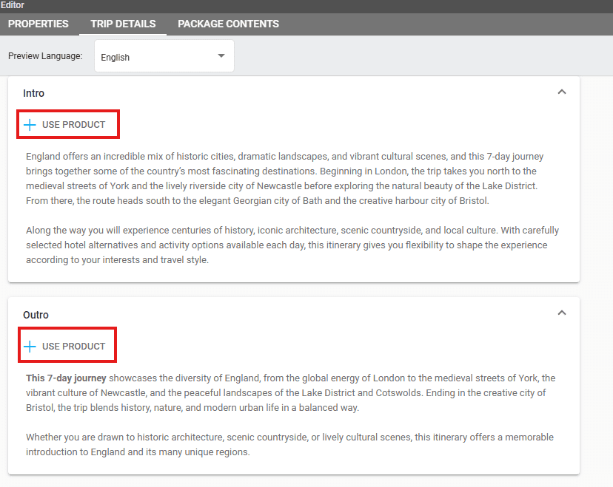Collapse the Outro section chevron

coord(561,313)
